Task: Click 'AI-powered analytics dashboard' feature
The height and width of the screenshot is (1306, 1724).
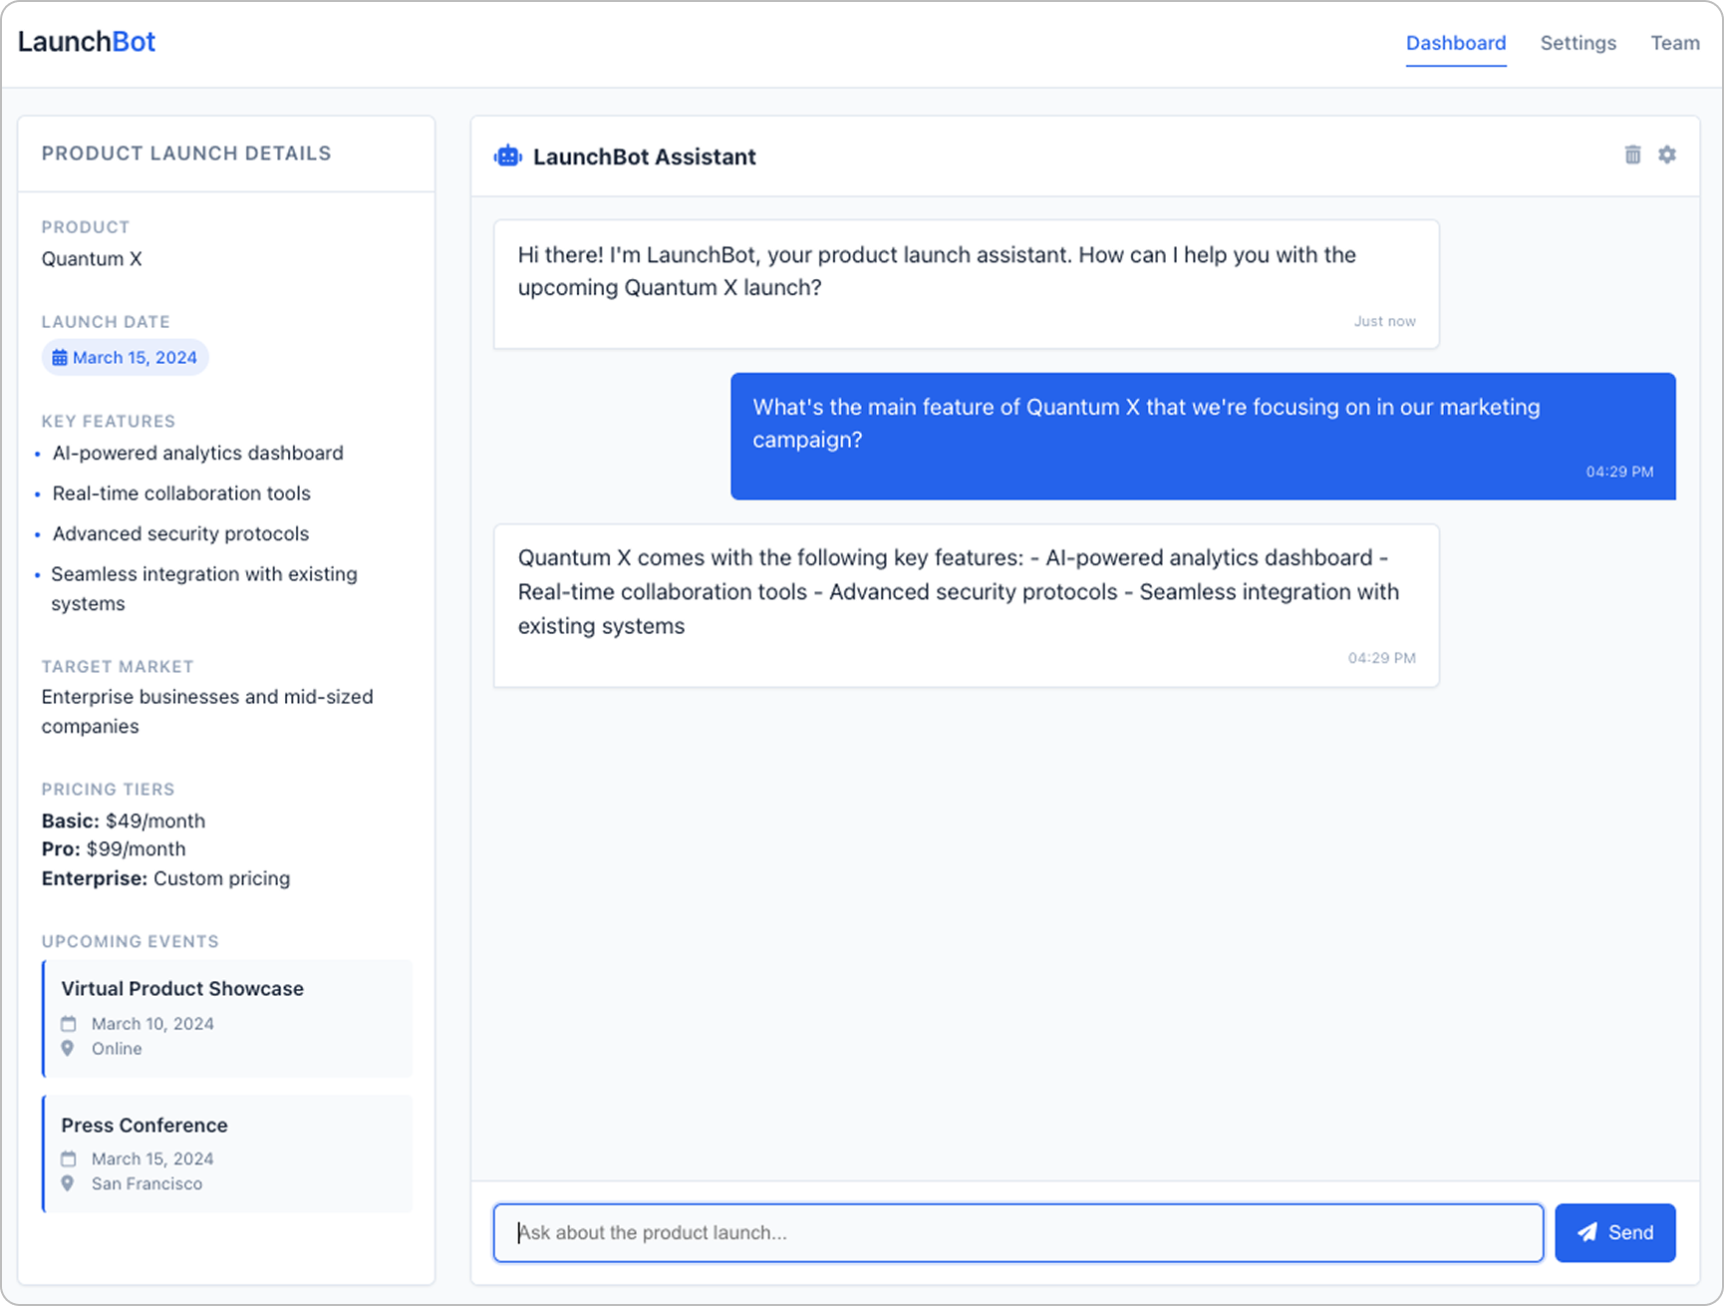Action: click(197, 454)
